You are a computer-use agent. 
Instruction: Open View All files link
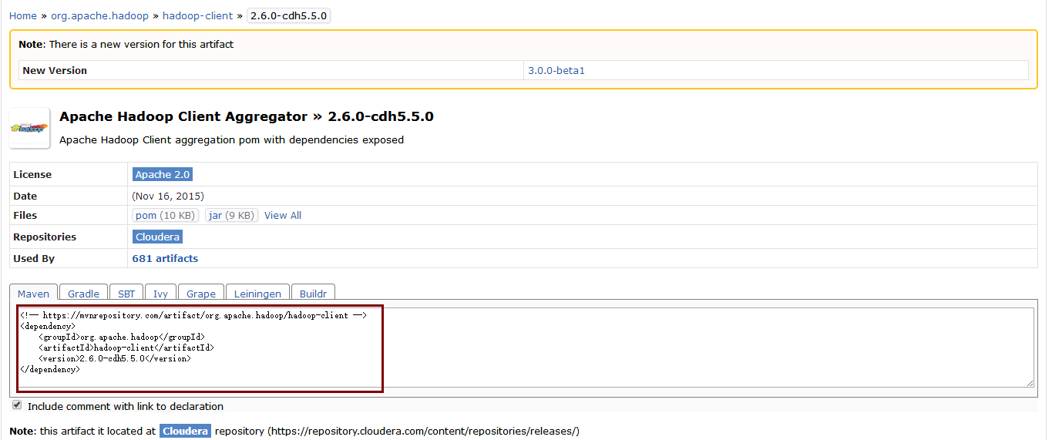click(283, 216)
